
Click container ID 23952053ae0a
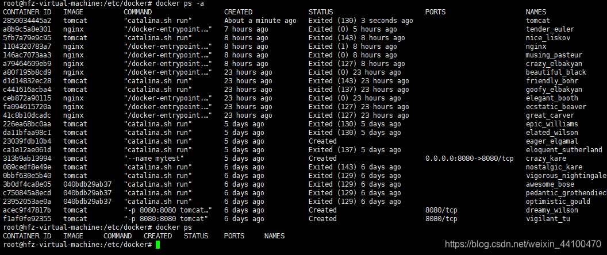[x=27, y=201]
